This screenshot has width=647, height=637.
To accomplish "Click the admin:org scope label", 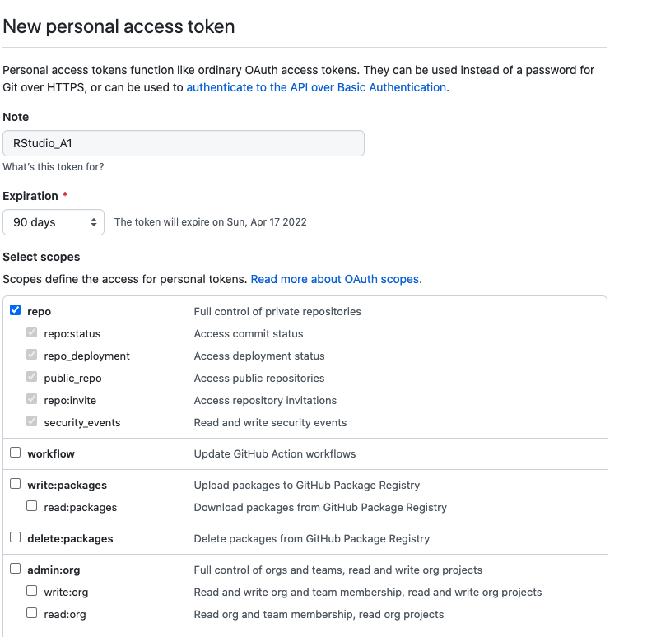I will [54, 570].
